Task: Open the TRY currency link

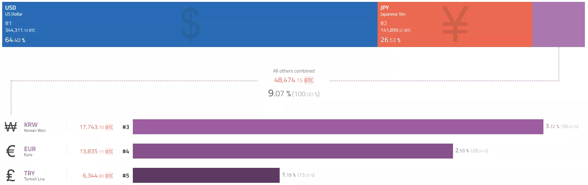Action: click(x=30, y=173)
